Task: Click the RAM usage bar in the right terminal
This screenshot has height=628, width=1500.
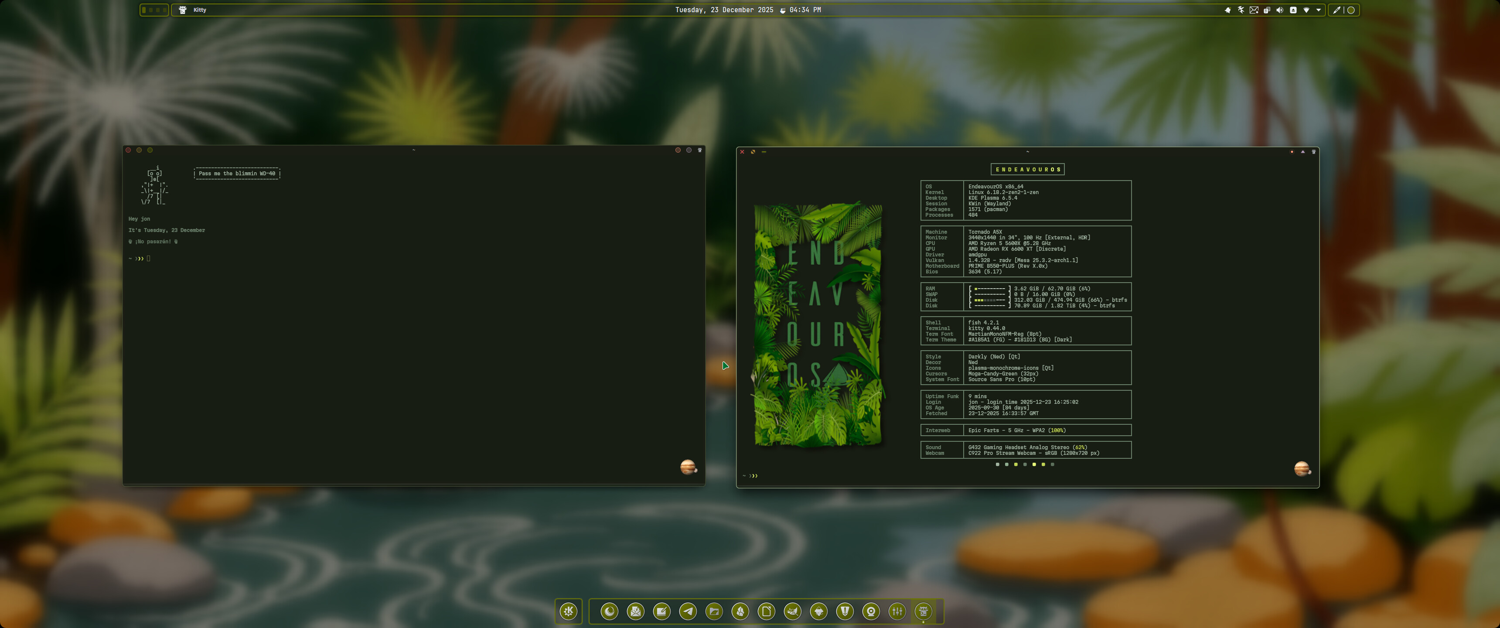Action: pos(989,289)
